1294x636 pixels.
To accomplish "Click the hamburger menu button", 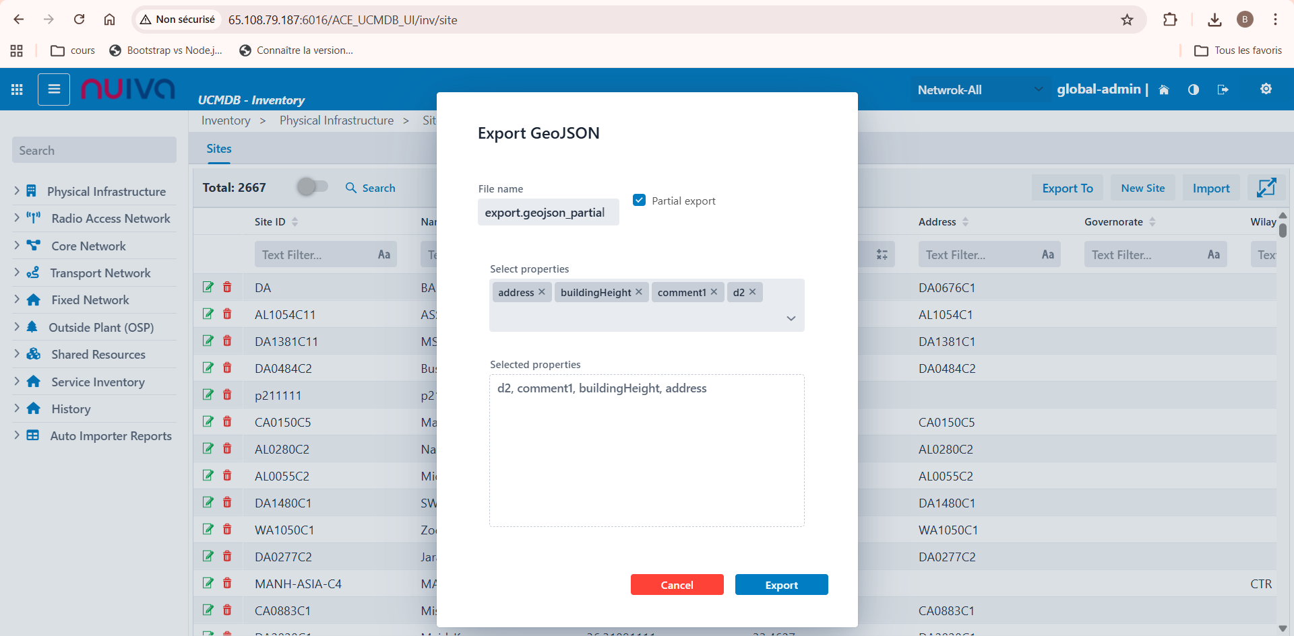I will click(x=54, y=90).
